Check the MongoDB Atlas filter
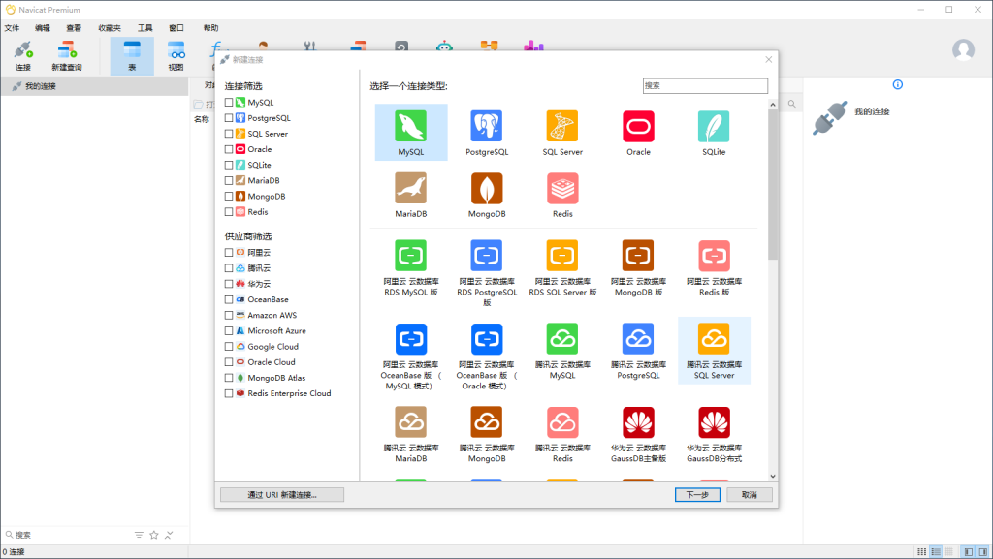The width and height of the screenshot is (993, 559). click(x=230, y=377)
